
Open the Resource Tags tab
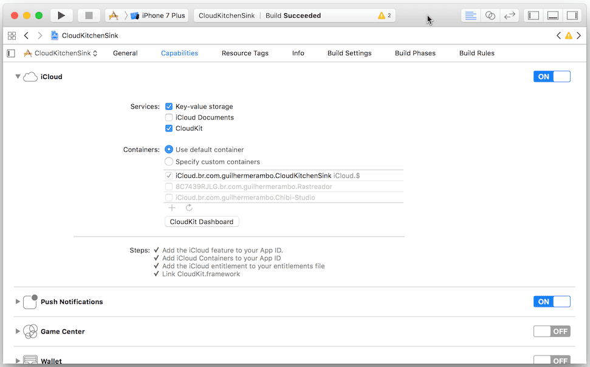click(245, 53)
